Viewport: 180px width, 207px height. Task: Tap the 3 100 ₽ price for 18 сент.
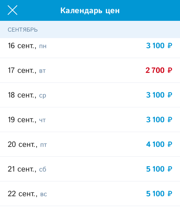click(159, 95)
